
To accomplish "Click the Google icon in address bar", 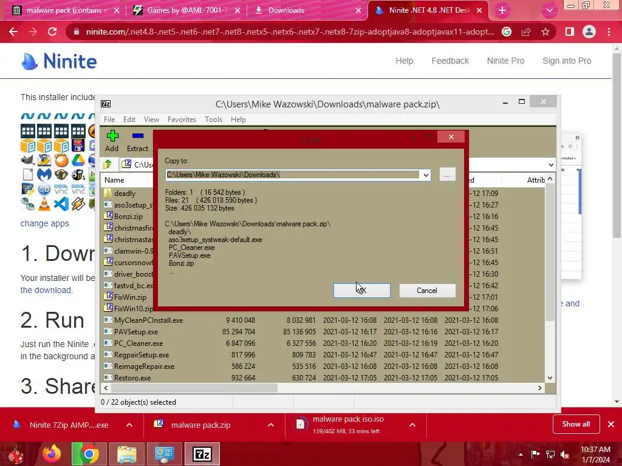I will pyautogui.click(x=507, y=32).
